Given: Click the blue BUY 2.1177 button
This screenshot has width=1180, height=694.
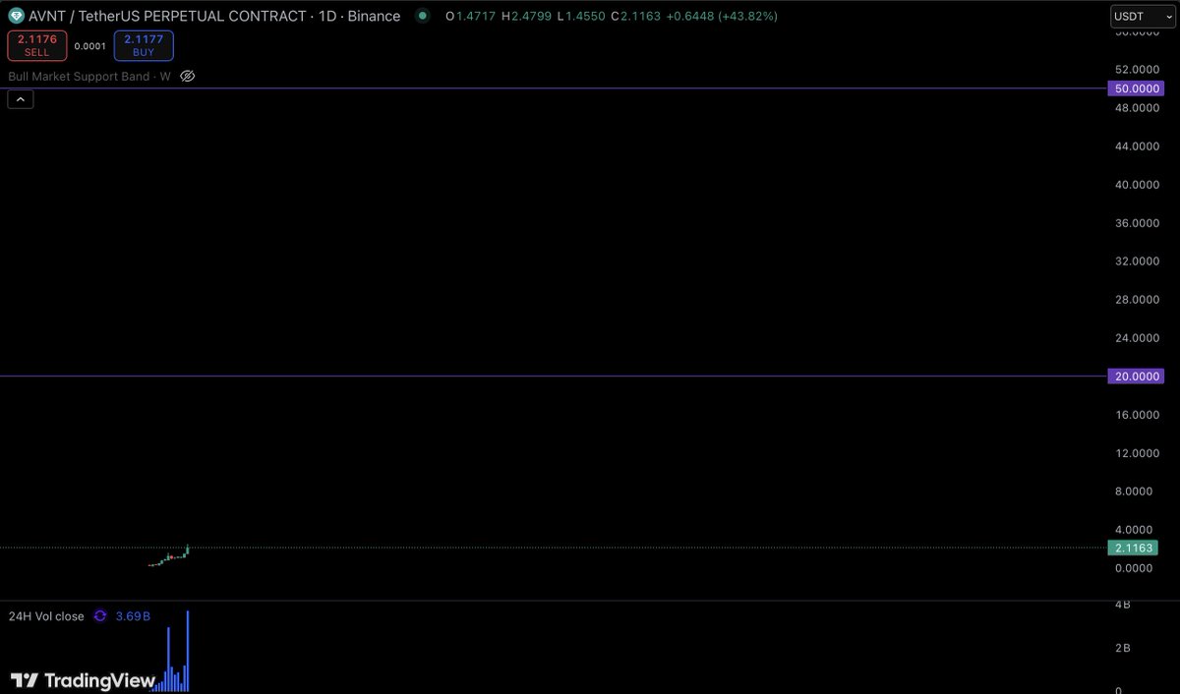Looking at the screenshot, I should coord(144,45).
